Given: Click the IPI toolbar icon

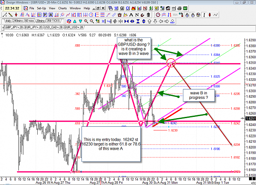Looking at the screenshot, I should click(174, 8).
